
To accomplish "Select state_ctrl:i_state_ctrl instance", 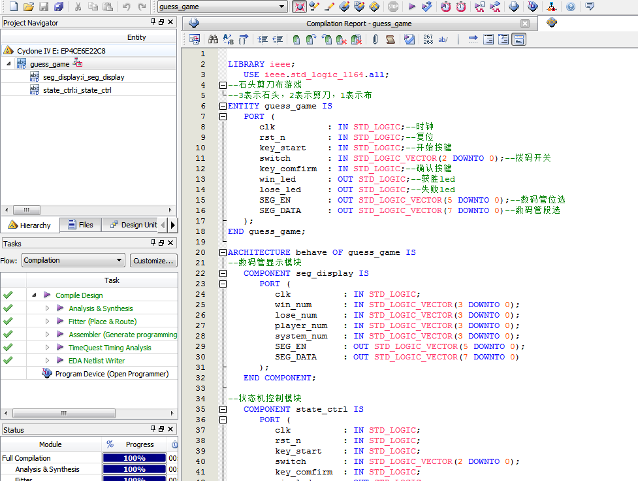I will pos(77,90).
